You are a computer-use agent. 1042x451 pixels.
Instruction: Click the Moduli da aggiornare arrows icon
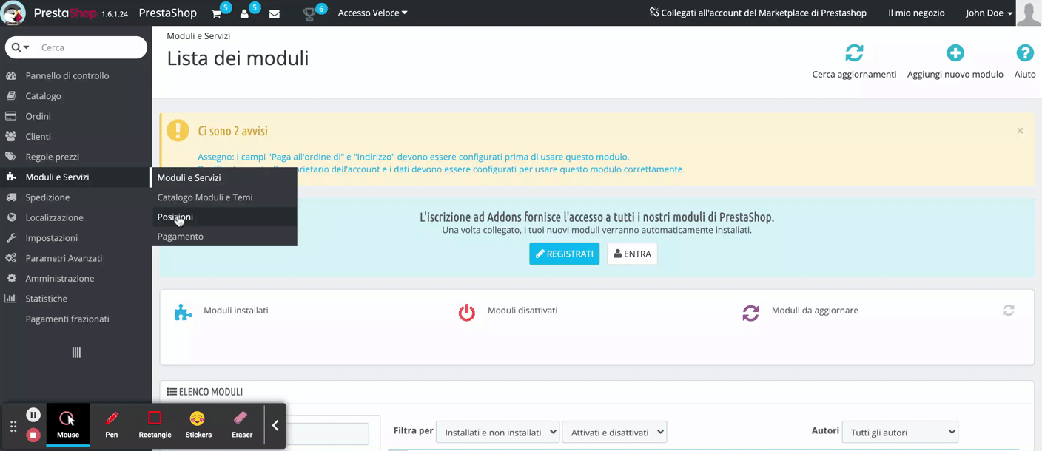(750, 313)
